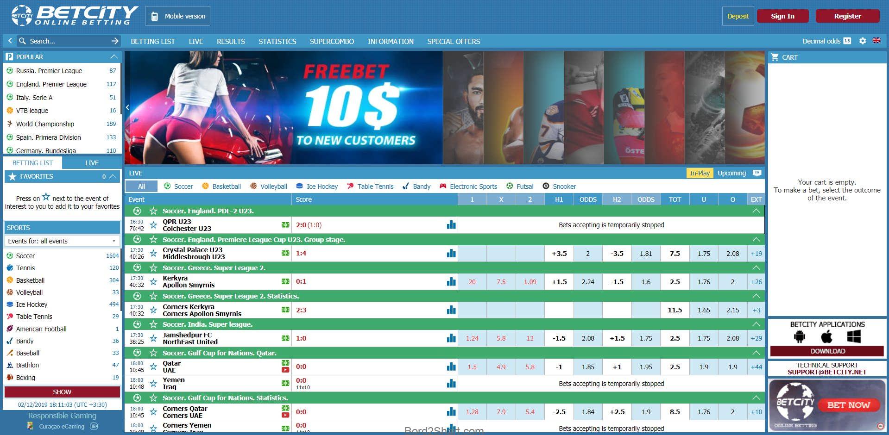Open the Events for: all events dropdown
The image size is (889, 435).
pyautogui.click(x=62, y=241)
